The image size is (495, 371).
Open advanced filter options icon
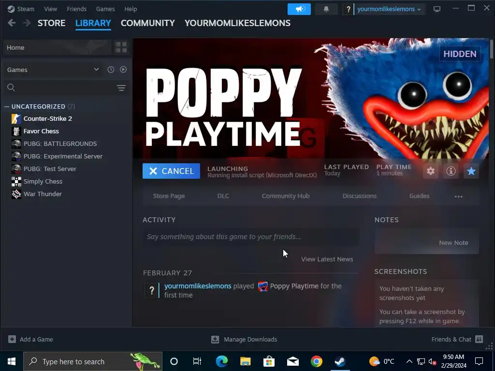pyautogui.click(x=121, y=88)
